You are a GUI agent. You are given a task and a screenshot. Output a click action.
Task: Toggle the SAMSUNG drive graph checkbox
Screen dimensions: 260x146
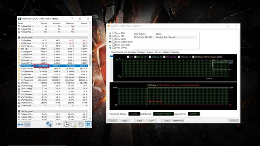pos(193,57)
